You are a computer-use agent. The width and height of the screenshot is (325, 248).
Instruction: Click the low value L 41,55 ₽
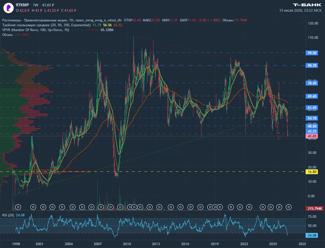(52, 10)
